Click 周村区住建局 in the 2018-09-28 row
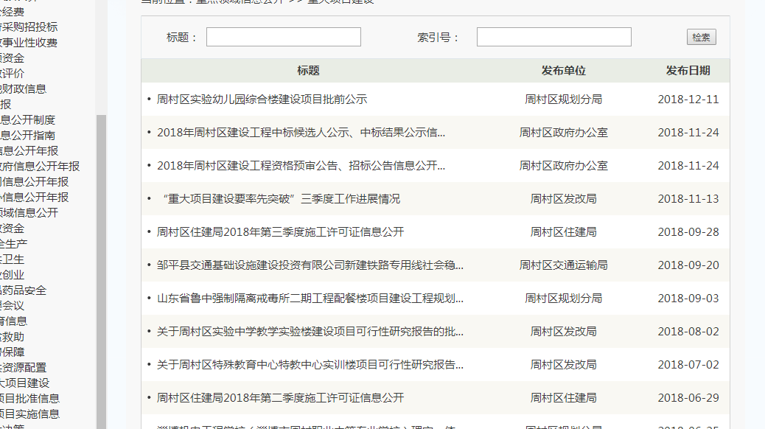 pyautogui.click(x=564, y=232)
